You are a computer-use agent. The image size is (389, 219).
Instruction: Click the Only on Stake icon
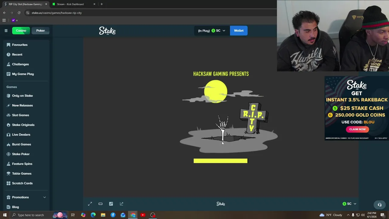point(9,96)
